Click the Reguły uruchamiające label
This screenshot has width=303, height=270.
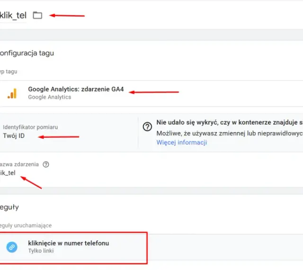(x=26, y=225)
